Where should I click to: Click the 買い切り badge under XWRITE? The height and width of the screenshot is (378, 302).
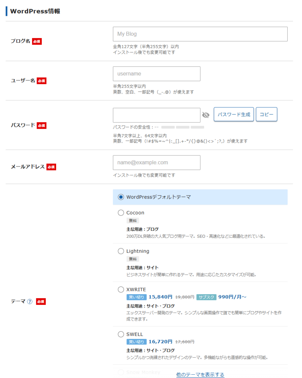click(x=137, y=297)
